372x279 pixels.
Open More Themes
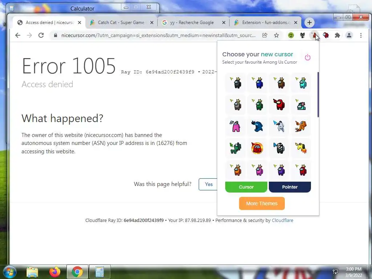pyautogui.click(x=262, y=203)
